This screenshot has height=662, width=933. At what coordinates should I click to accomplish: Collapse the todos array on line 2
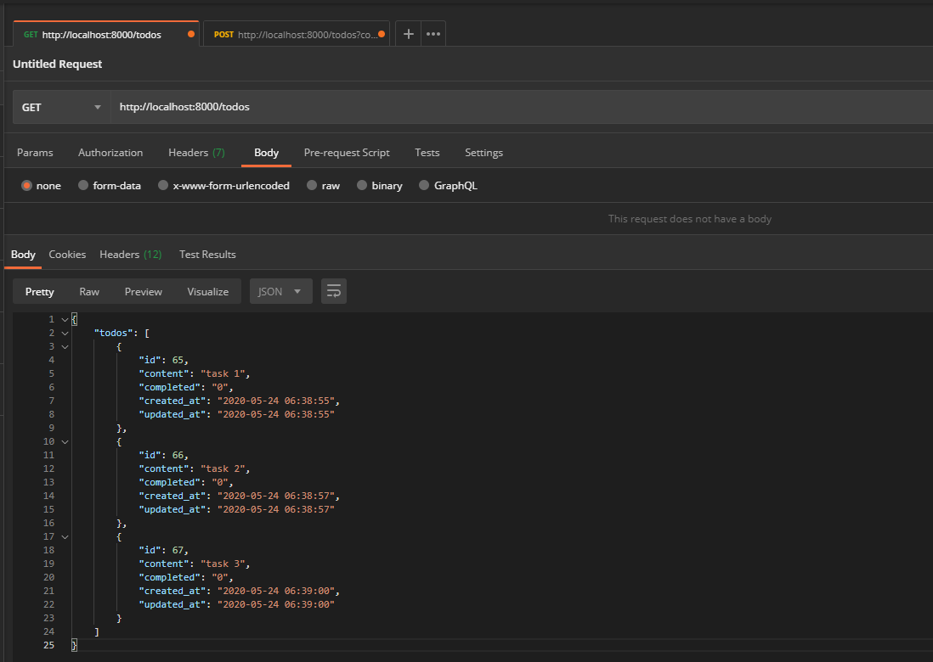pos(65,334)
